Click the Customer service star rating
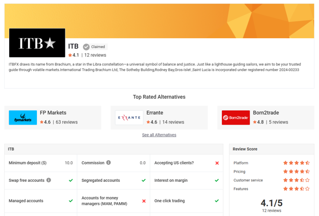Image resolution: width=319 pixels, height=216 pixels. pos(297,180)
